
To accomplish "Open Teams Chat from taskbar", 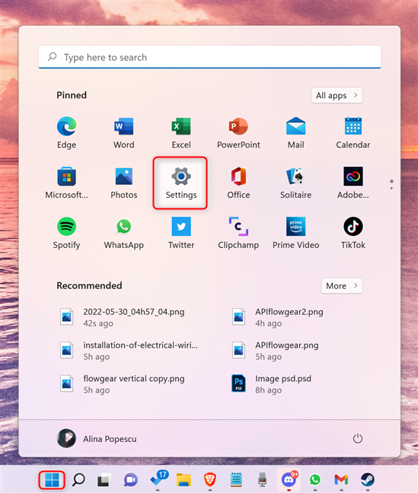I will 131,480.
